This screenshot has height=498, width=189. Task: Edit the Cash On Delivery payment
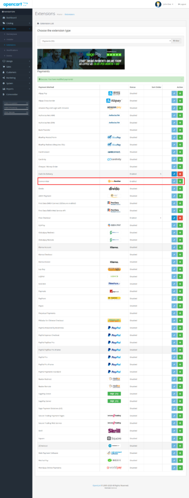[174, 174]
